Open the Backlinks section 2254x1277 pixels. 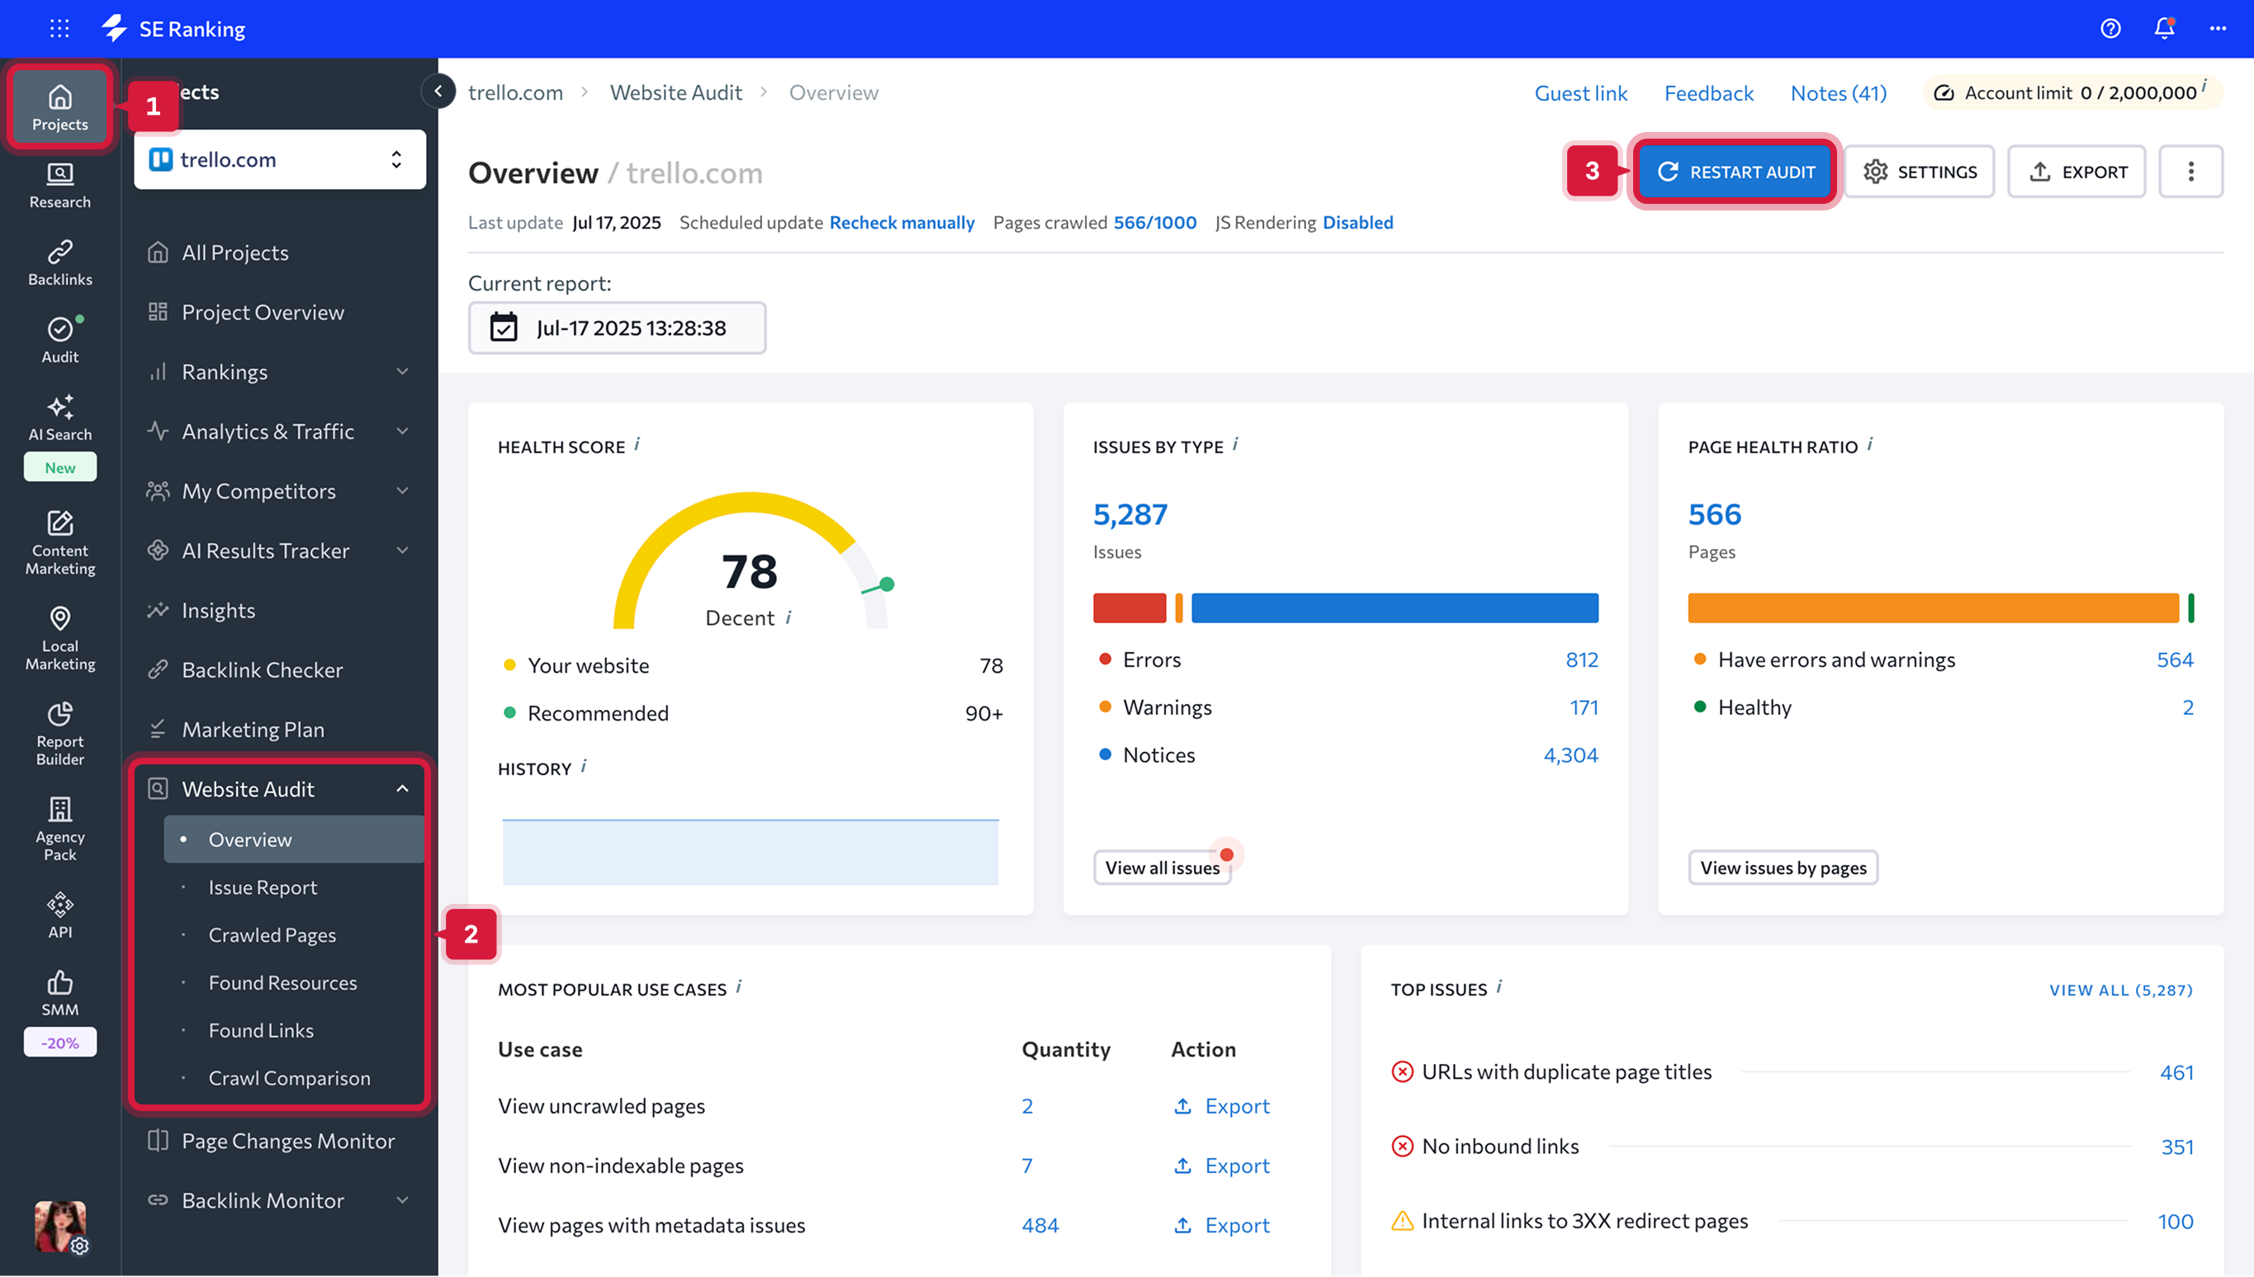[59, 261]
